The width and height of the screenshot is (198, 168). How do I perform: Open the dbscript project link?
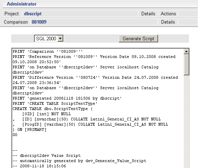pyautogui.click(x=33, y=14)
